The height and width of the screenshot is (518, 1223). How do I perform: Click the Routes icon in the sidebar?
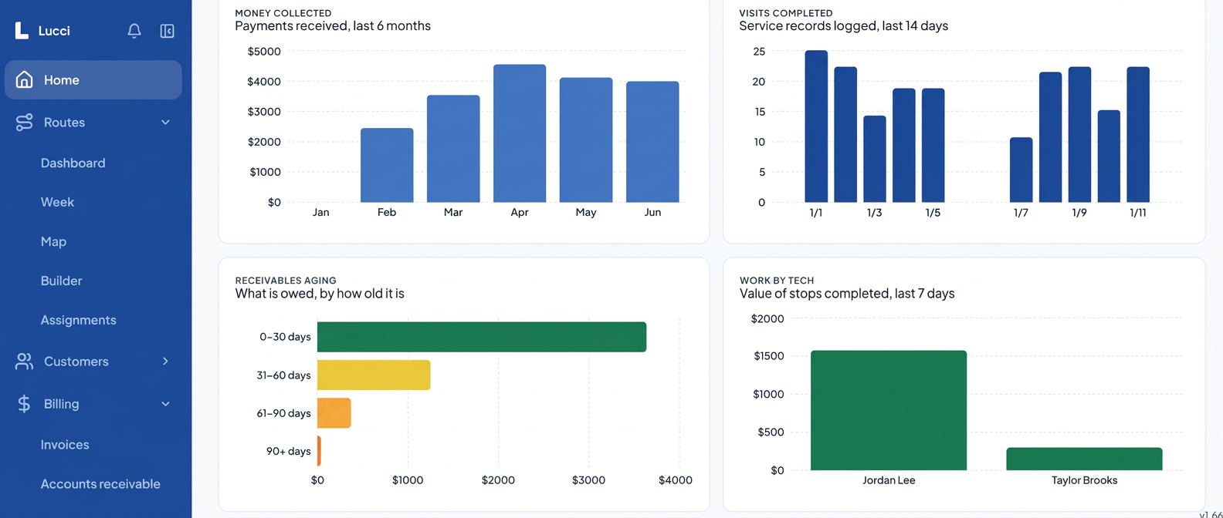pos(24,122)
